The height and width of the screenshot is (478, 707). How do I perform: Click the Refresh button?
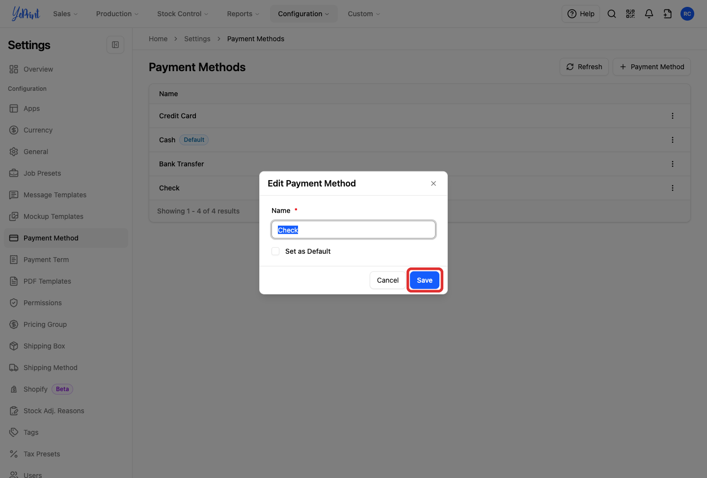(584, 67)
